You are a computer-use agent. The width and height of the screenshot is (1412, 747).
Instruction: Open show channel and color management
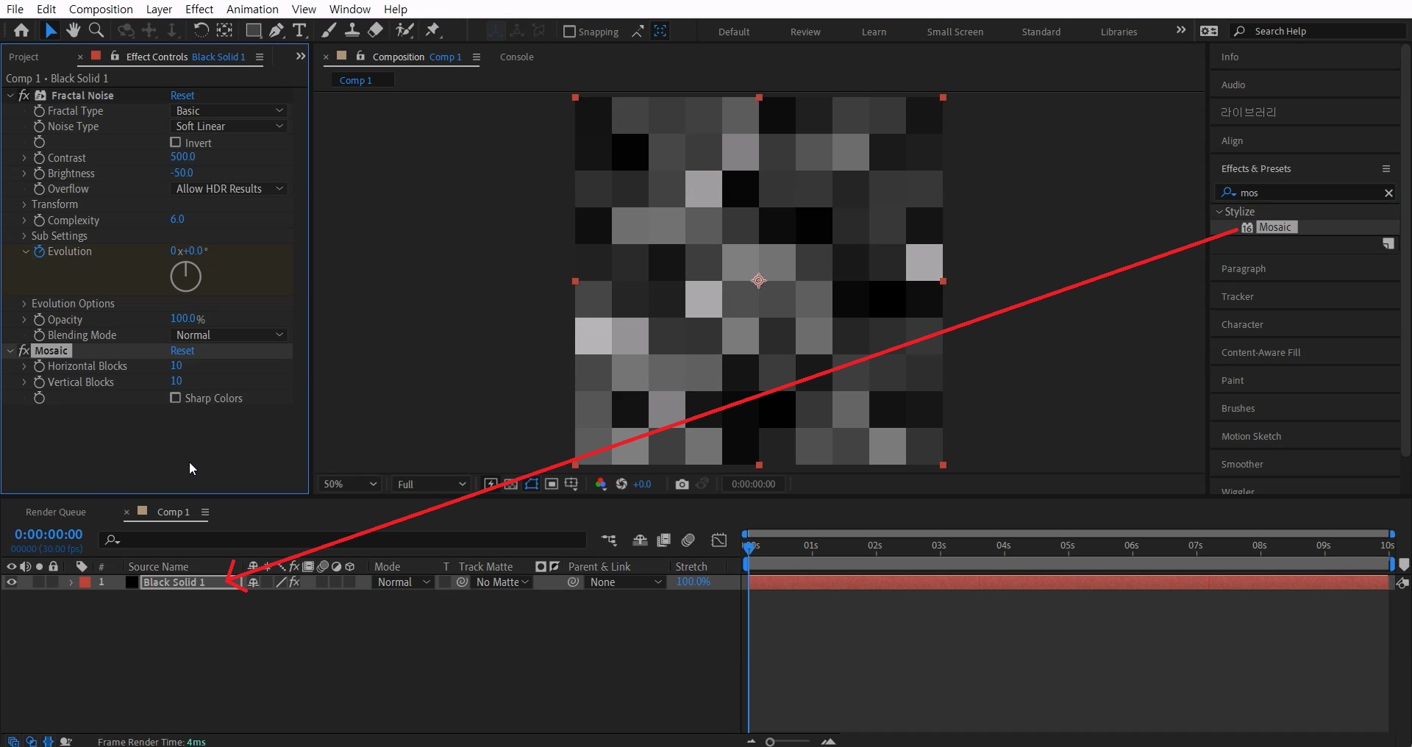[601, 484]
